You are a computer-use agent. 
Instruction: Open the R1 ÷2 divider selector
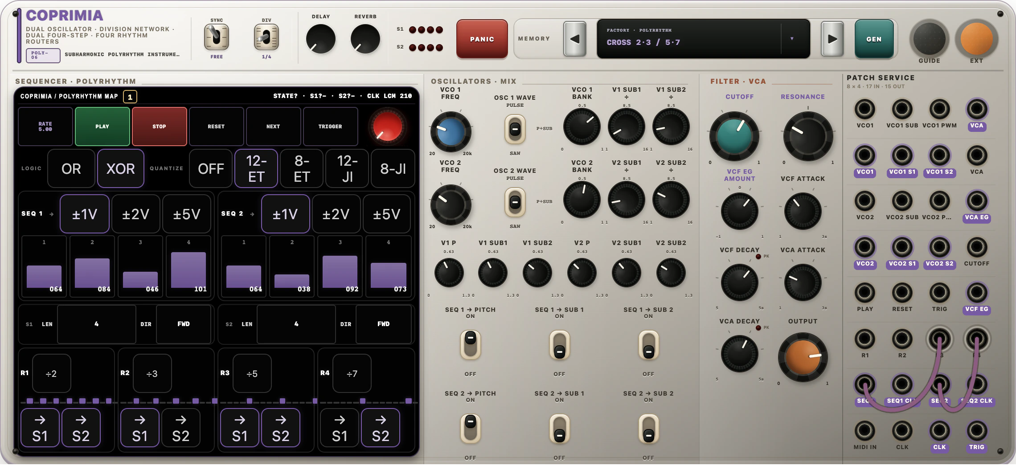click(x=51, y=373)
